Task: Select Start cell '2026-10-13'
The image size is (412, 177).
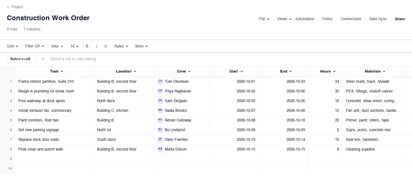Action: [x=234, y=140]
